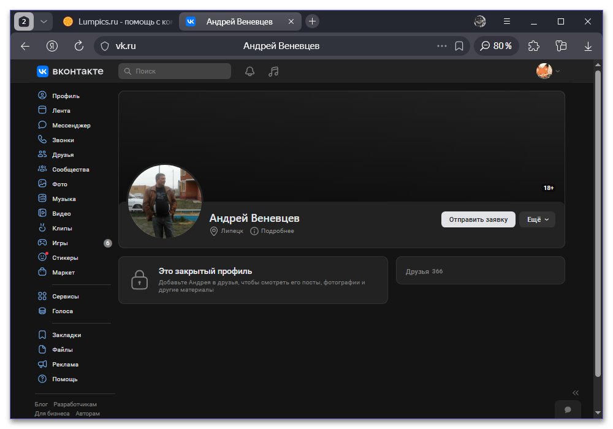This screenshot has width=613, height=429.
Task: Expand the tab group dropdown arrow
Action: (44, 21)
